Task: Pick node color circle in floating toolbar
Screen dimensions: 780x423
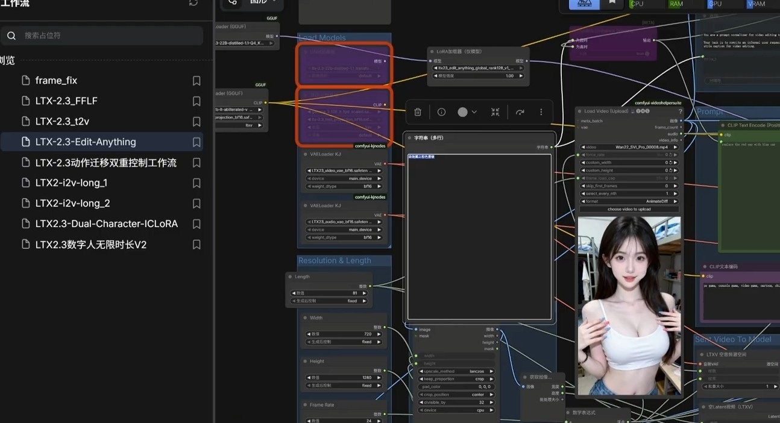Action: pyautogui.click(x=462, y=112)
